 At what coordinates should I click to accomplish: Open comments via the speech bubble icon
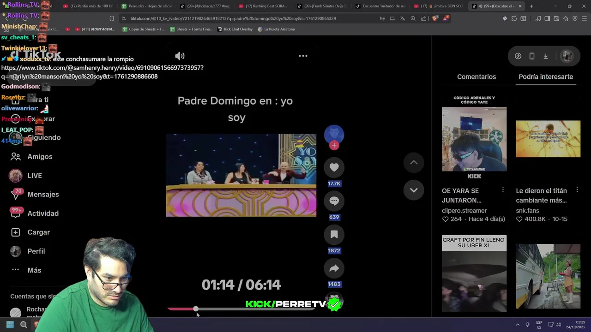(x=334, y=201)
